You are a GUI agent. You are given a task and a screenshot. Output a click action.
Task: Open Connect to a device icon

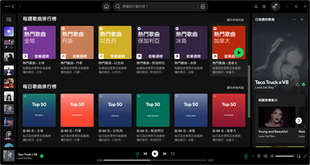(265, 156)
